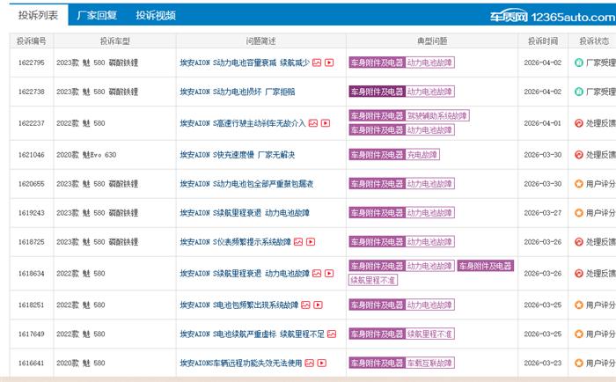Viewport: 616px width, 382px height.
Task: Click the 车载互联故障 tag
Action: [x=429, y=363]
